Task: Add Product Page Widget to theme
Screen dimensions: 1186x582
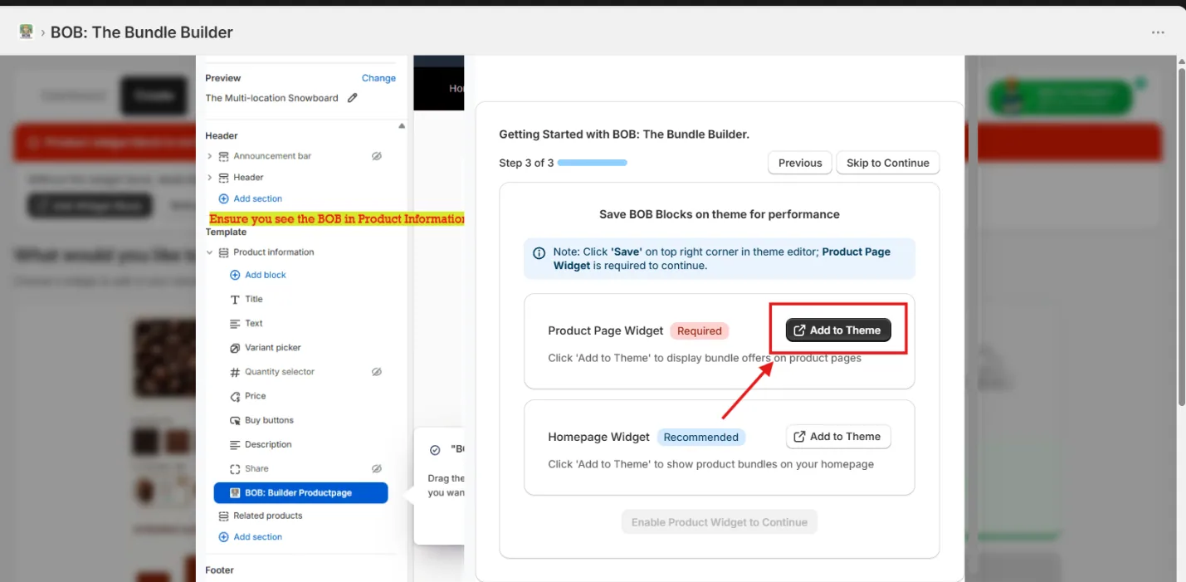Action: tap(838, 330)
